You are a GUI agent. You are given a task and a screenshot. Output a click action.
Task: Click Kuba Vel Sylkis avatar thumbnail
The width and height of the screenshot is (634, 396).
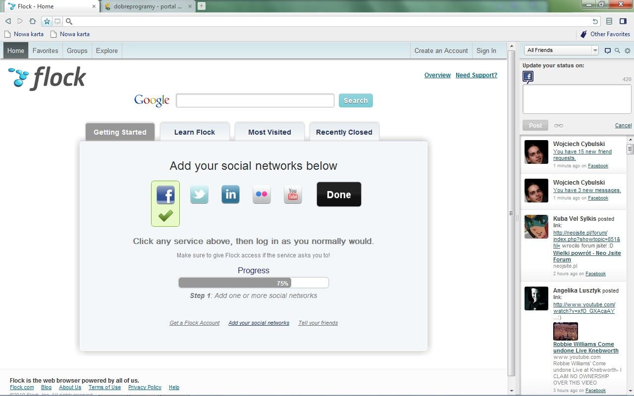[x=536, y=227]
